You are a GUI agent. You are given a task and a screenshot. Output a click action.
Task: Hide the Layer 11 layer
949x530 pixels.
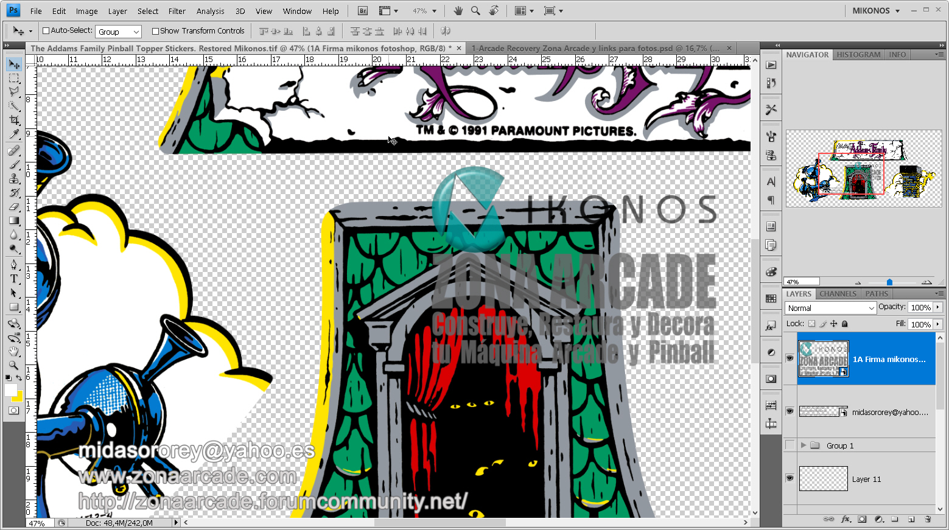(790, 478)
